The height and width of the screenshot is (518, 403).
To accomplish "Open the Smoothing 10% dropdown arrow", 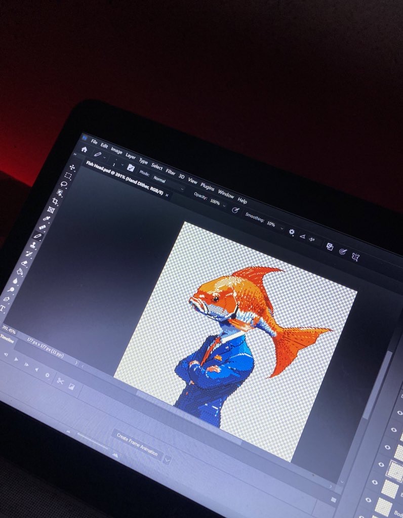I will [282, 228].
